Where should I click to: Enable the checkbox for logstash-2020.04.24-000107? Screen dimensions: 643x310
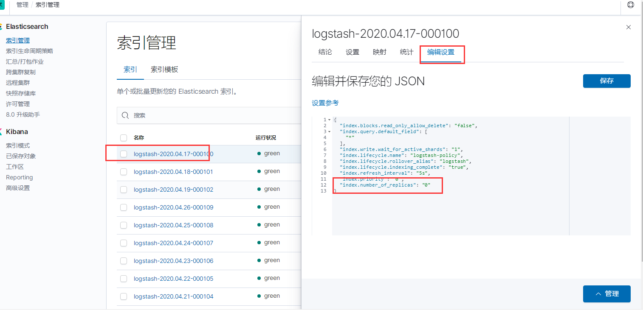pos(124,243)
